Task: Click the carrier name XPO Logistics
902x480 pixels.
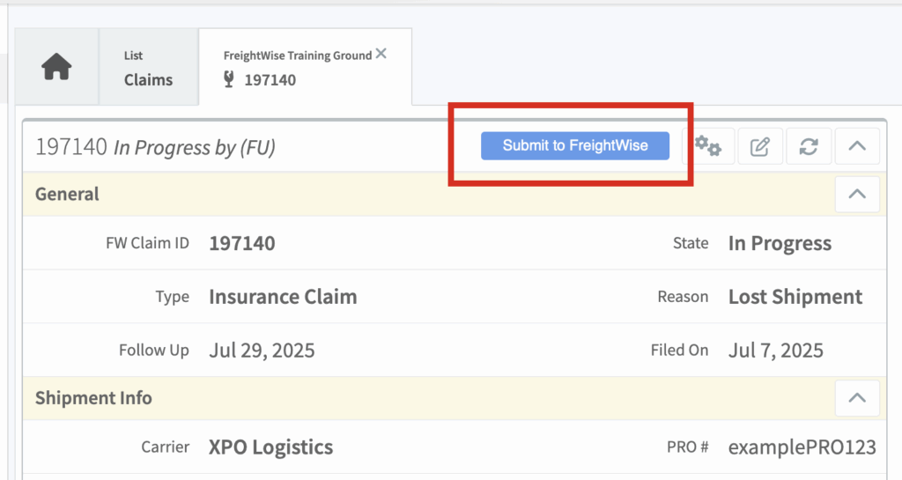Action: point(270,447)
